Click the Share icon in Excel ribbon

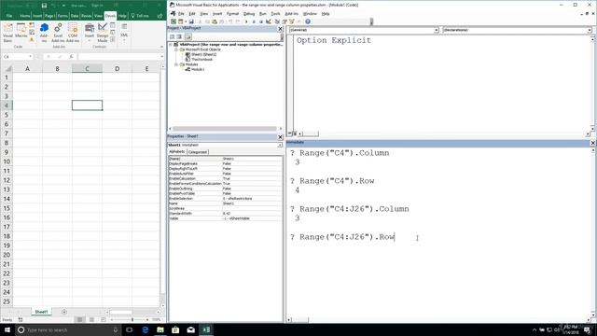(x=160, y=16)
